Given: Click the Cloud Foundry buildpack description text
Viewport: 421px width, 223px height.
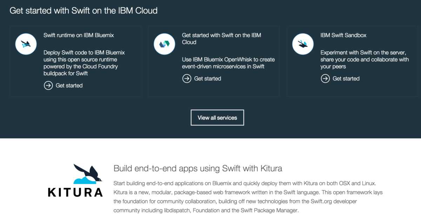Looking at the screenshot, I should [x=84, y=63].
